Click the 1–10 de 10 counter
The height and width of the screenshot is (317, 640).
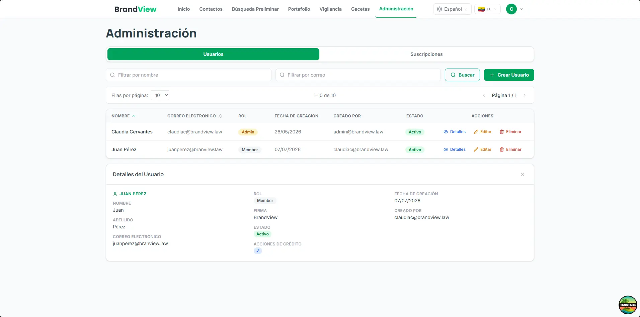pos(325,95)
